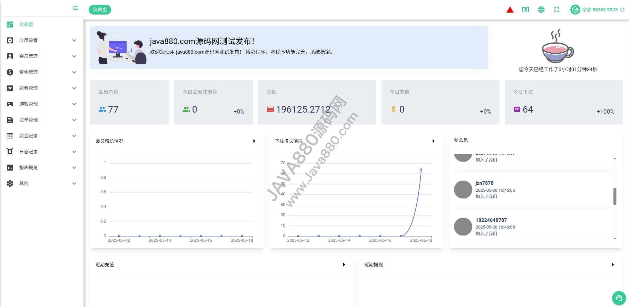Expand the 资金记录 menu chevron
Viewport: 630px width, 307px height.
[74, 136]
